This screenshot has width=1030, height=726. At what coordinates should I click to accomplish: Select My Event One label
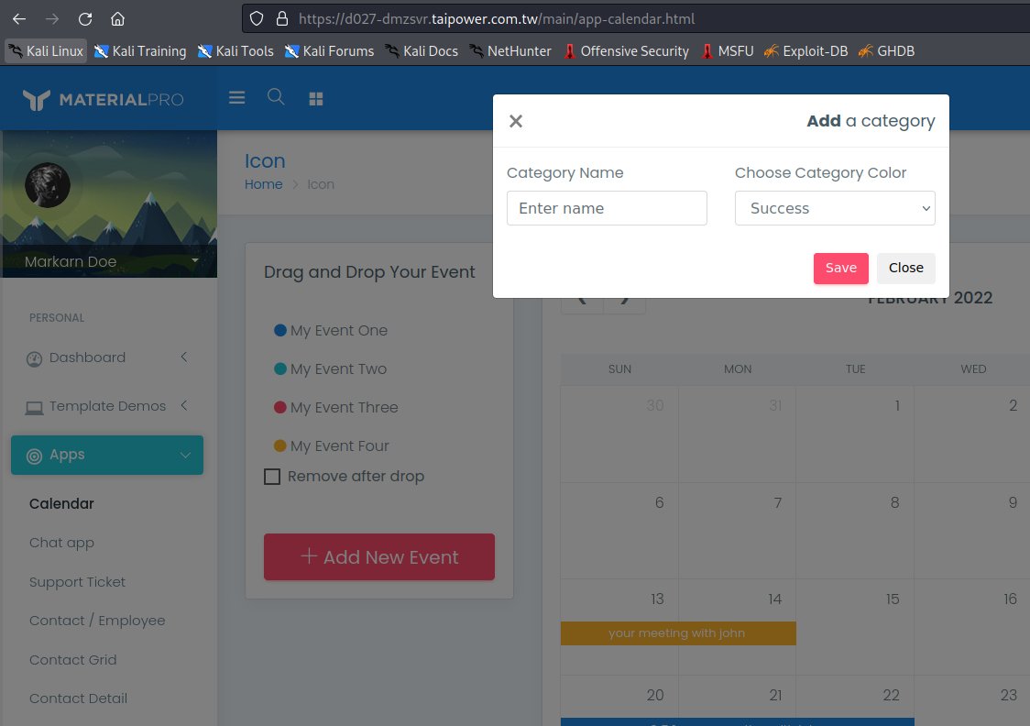tap(339, 331)
